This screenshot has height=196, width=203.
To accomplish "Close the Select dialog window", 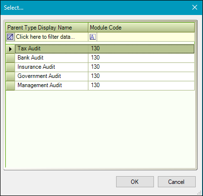I will coord(195,7).
